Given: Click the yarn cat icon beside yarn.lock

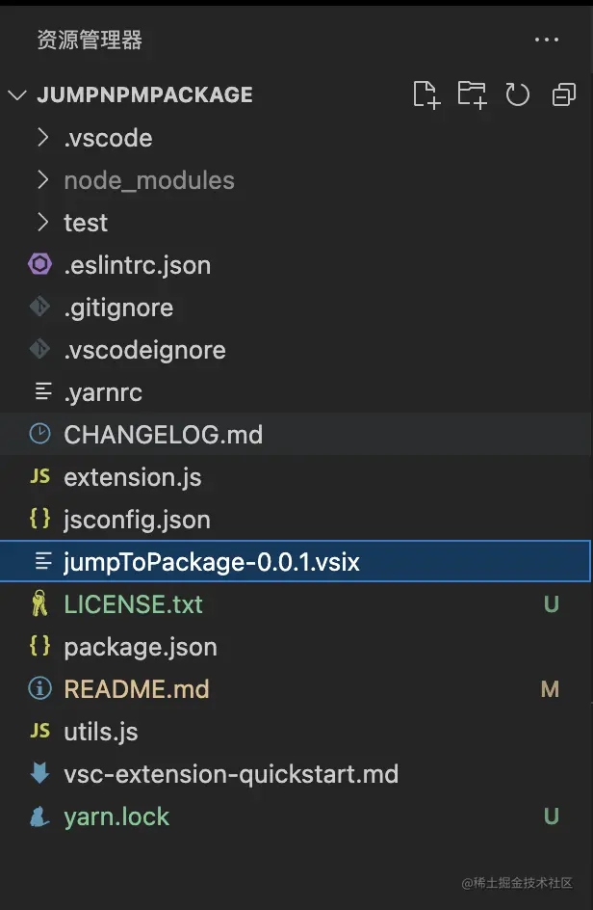Looking at the screenshot, I should [x=40, y=816].
